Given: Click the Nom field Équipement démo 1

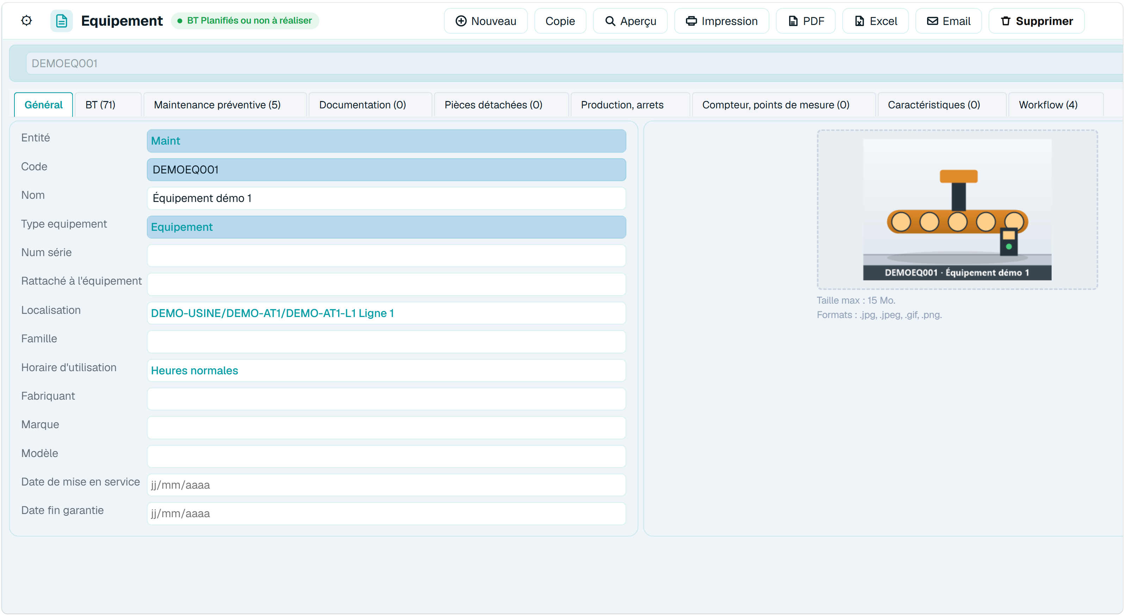Looking at the screenshot, I should tap(386, 198).
